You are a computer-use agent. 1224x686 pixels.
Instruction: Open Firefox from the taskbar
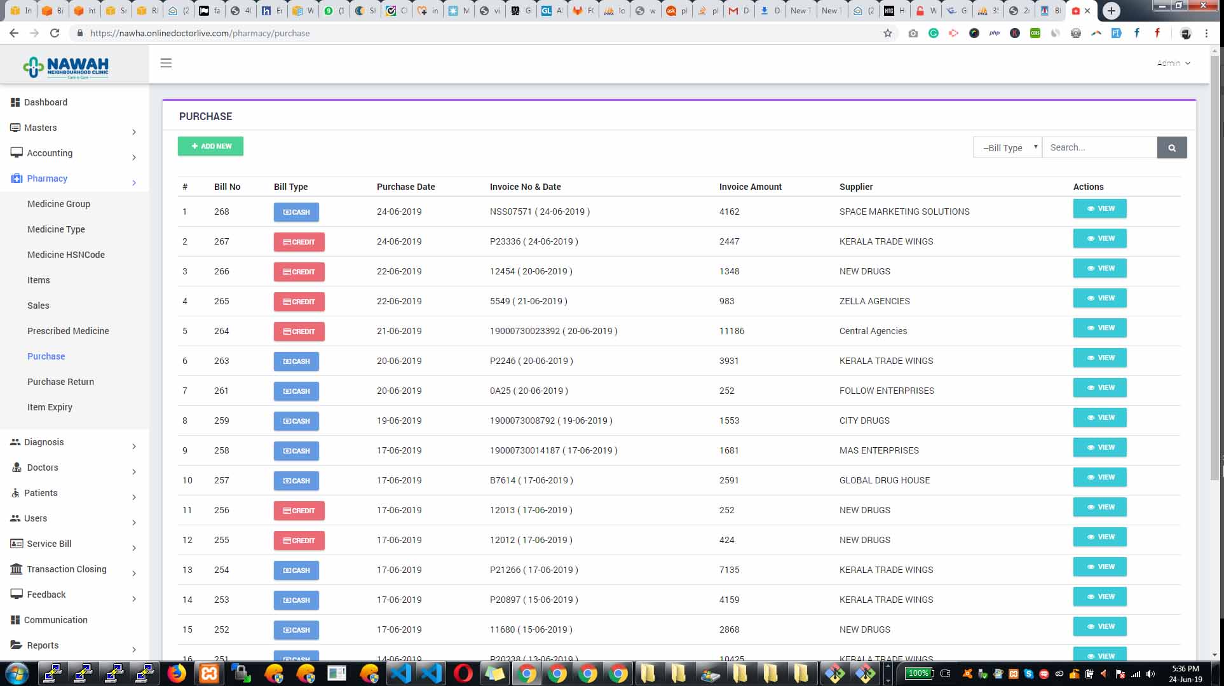point(177,673)
